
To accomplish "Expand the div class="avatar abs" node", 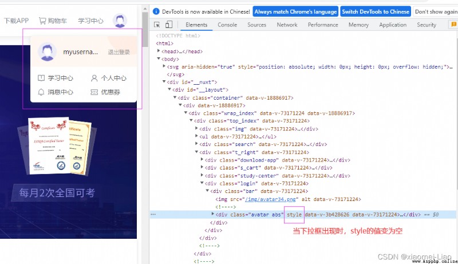I will [x=213, y=214].
